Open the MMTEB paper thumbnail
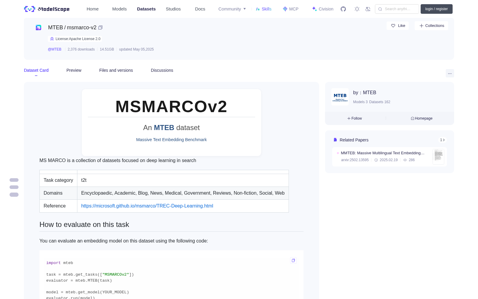Viewport: 478px width, 299px height. coord(438,156)
